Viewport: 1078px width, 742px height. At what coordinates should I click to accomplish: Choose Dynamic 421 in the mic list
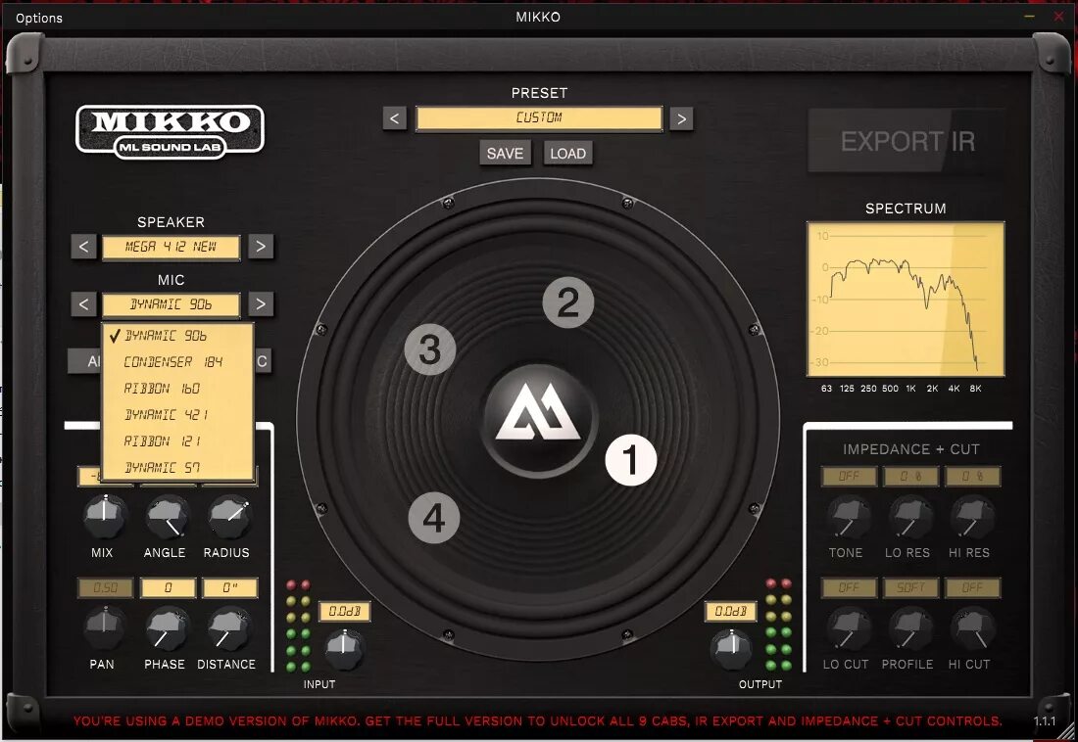point(177,415)
